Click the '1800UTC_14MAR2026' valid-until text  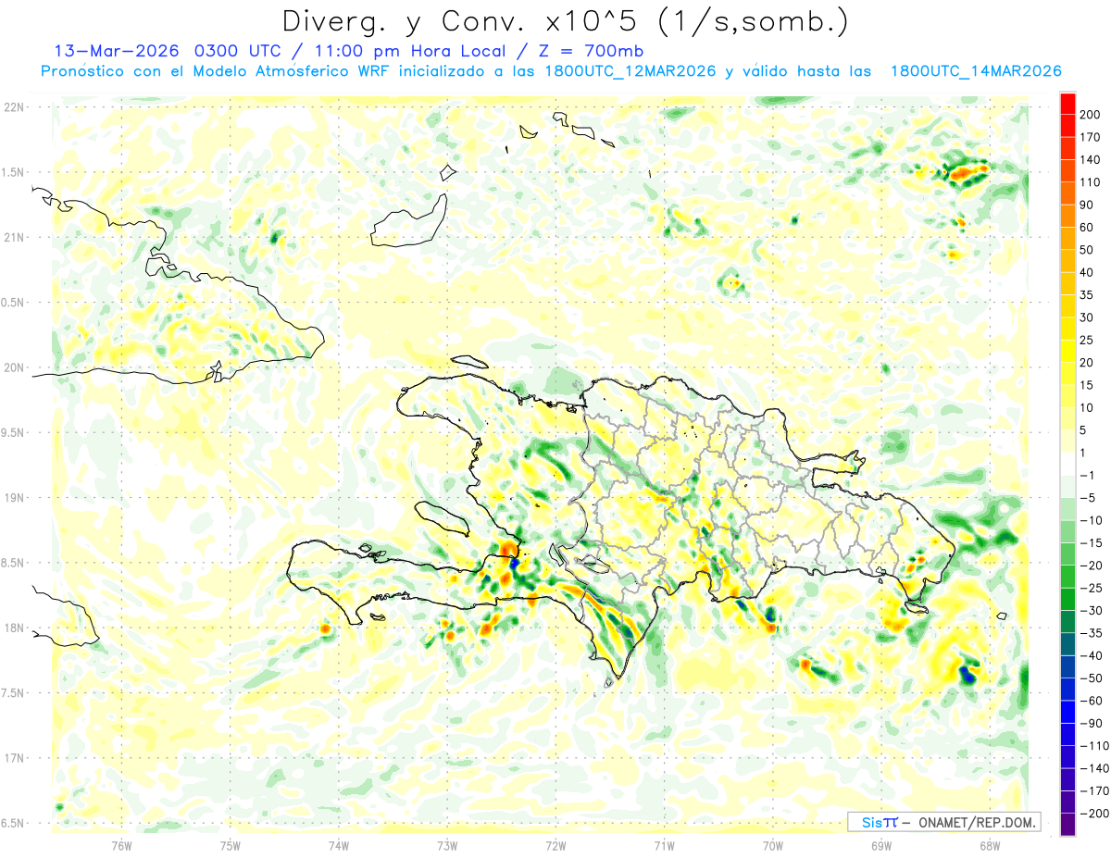click(975, 71)
